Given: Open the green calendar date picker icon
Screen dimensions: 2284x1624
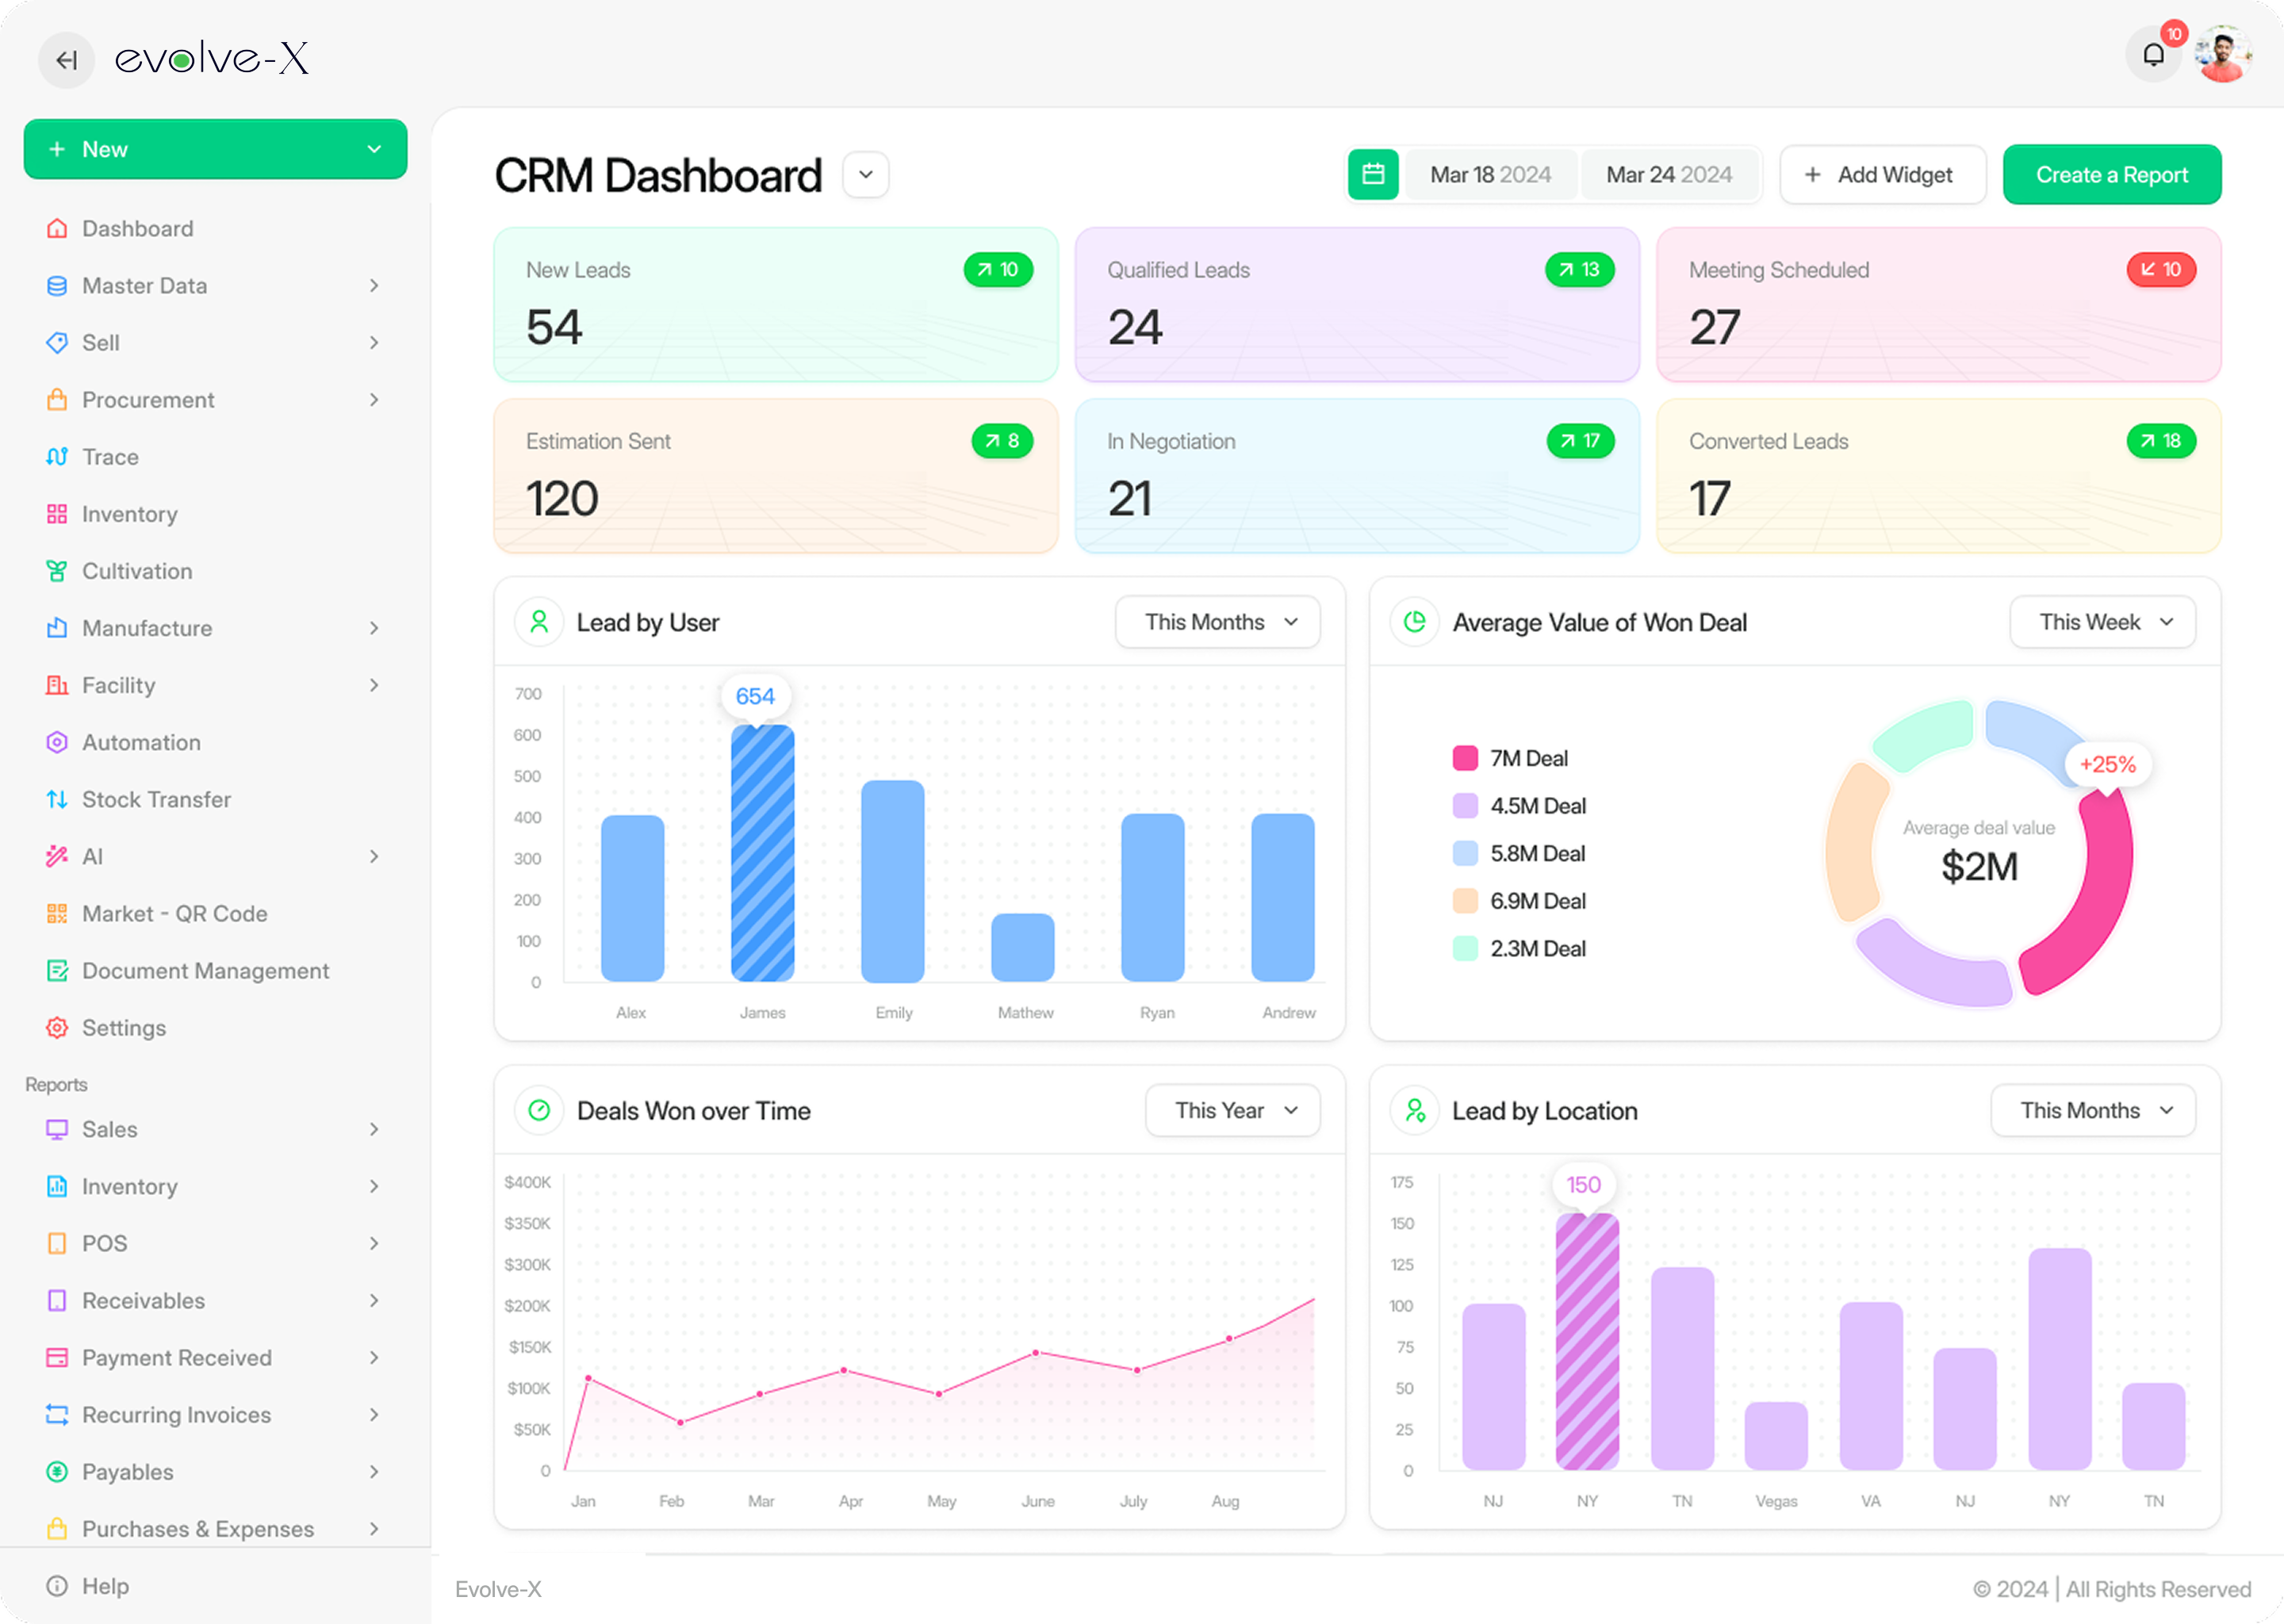Looking at the screenshot, I should [x=1373, y=175].
